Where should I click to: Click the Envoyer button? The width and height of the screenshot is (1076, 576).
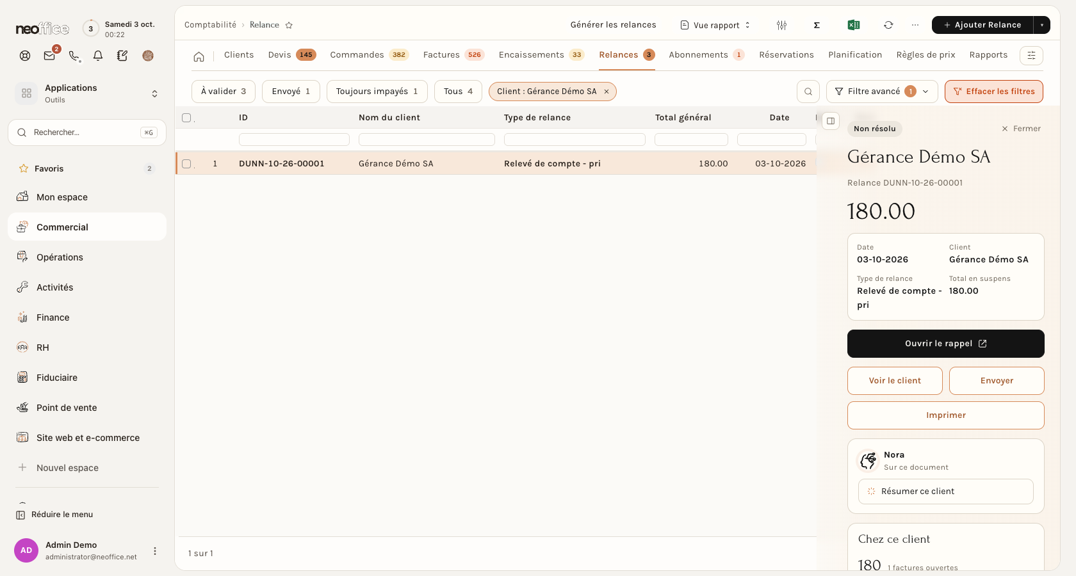coord(997,381)
